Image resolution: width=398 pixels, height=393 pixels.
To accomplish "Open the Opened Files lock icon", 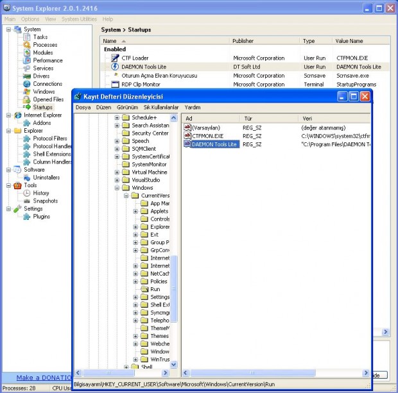I will click(27, 99).
